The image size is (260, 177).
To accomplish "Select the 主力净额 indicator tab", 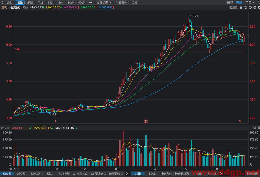I will pos(64,174).
